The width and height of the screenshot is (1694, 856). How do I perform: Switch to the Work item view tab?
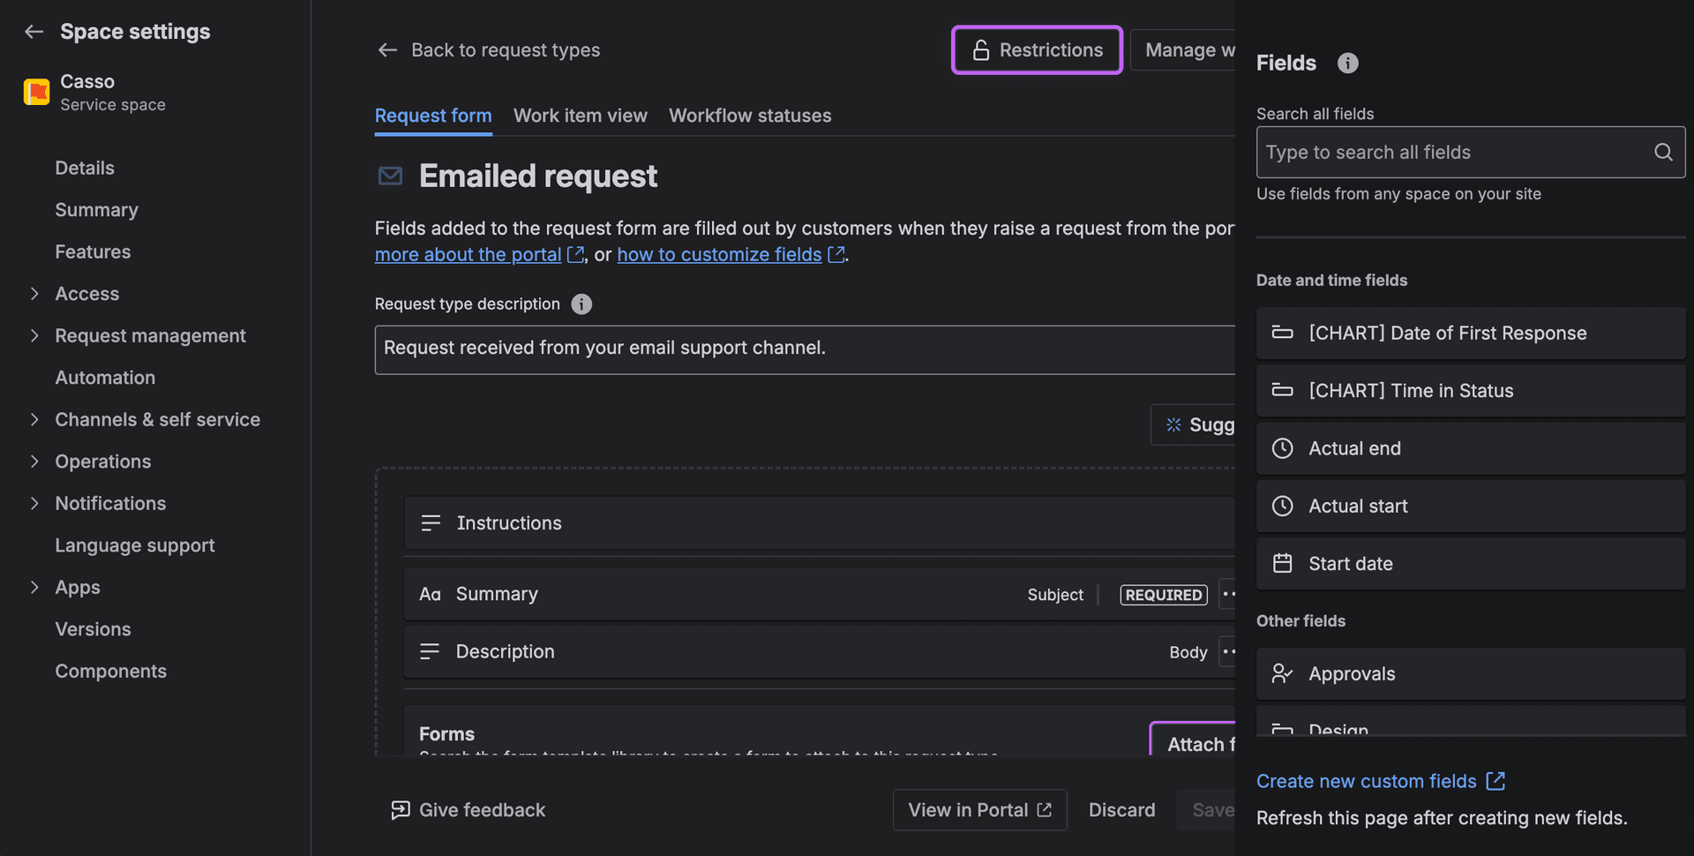pos(580,116)
